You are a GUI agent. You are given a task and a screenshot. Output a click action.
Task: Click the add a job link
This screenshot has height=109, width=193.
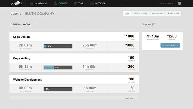[x=129, y=98]
